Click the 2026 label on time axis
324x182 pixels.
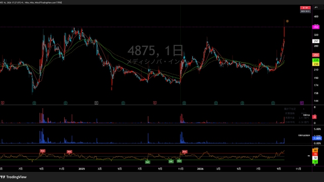[x=200, y=169]
